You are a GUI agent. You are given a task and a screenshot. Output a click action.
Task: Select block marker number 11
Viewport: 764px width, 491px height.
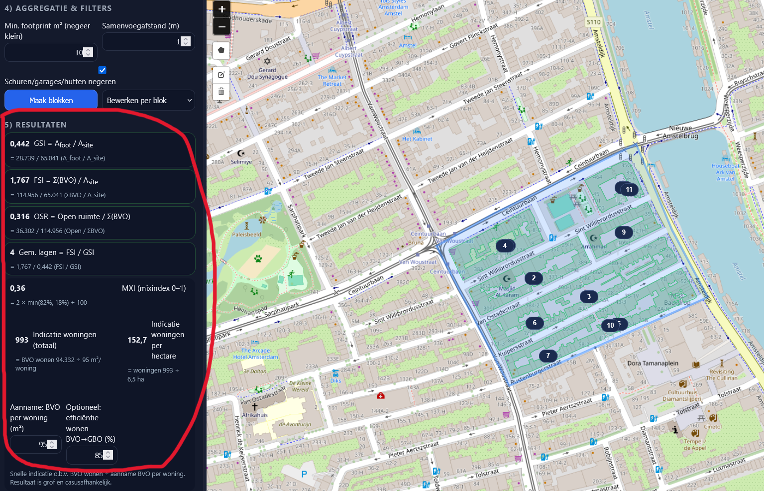pyautogui.click(x=629, y=189)
